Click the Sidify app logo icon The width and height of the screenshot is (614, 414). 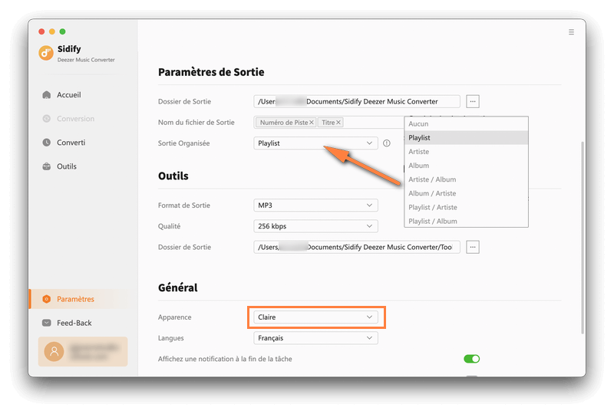(x=45, y=52)
